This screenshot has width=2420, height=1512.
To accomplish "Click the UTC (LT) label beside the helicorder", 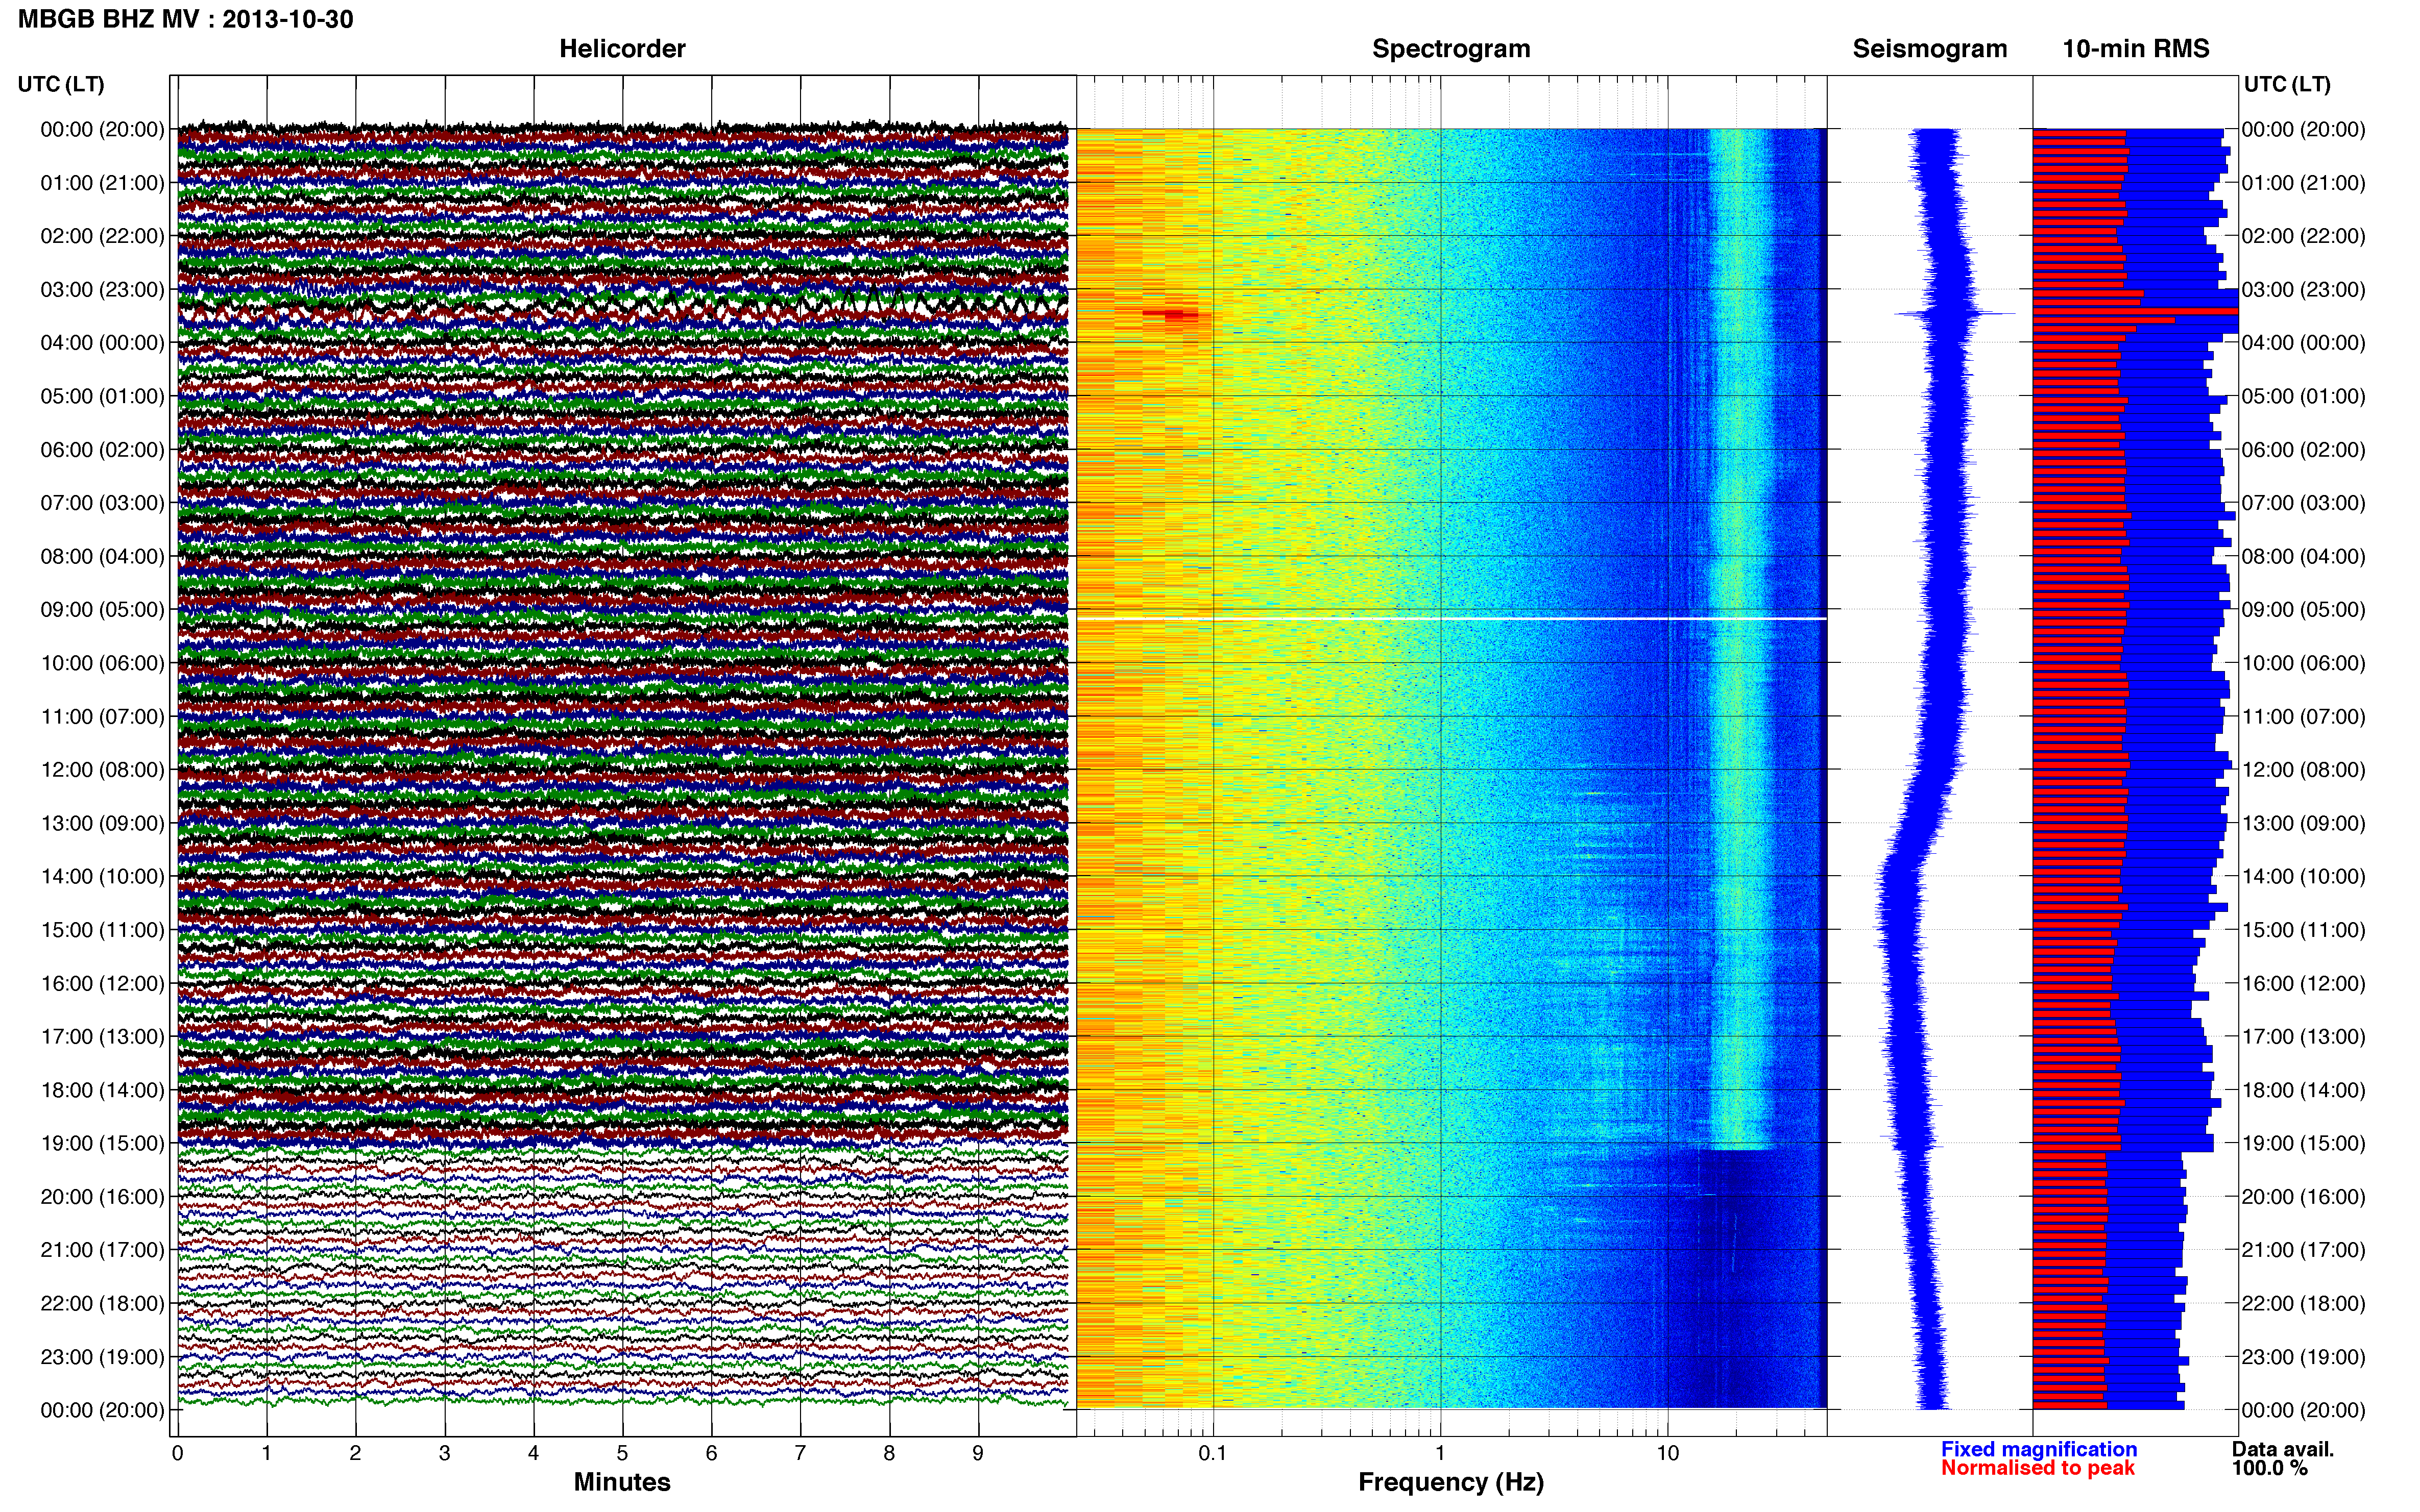I will 61,84.
